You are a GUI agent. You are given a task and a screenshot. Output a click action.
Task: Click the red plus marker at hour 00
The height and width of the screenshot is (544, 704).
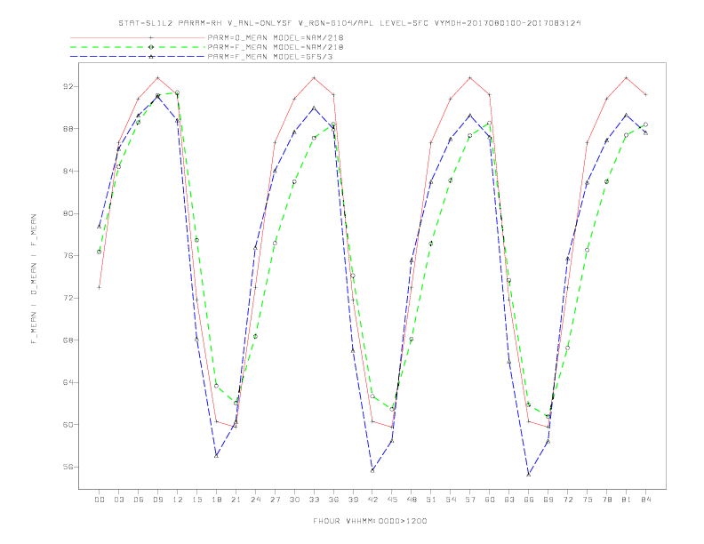[100, 287]
